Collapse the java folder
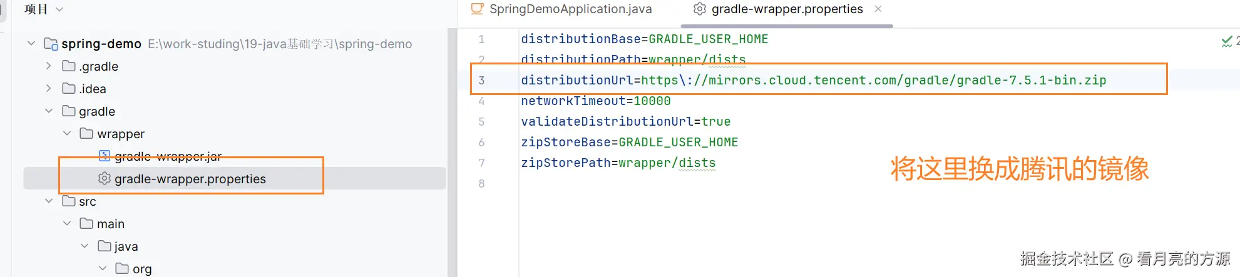The image size is (1240, 277). pos(85,246)
